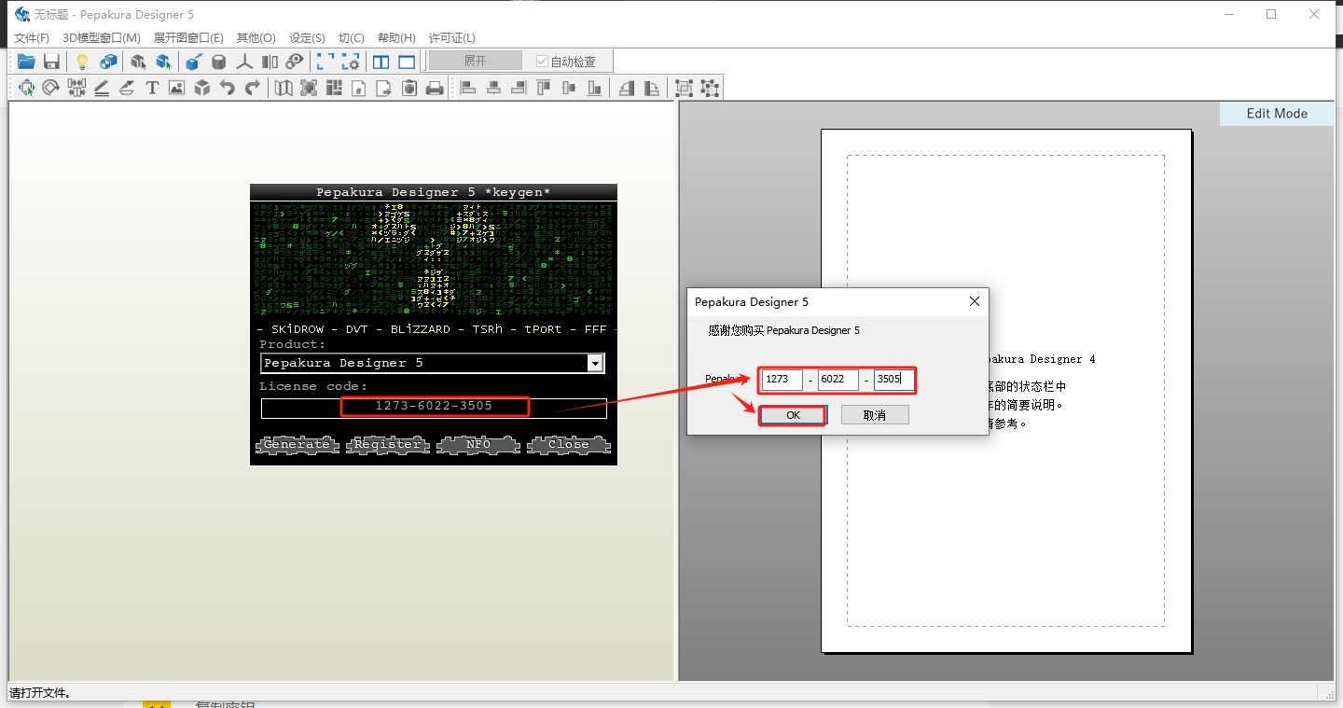Viewport: 1343px width, 708px height.
Task: Click the Print icon in toolbar
Action: pos(435,88)
